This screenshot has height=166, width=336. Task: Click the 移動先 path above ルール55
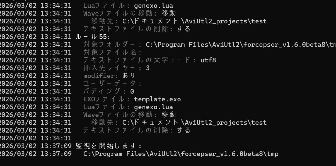tap(194, 21)
